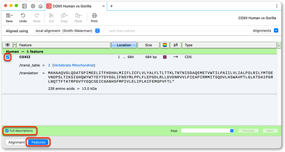Close the COXII Human vs Gorilla tab

pyautogui.click(x=104, y=6)
